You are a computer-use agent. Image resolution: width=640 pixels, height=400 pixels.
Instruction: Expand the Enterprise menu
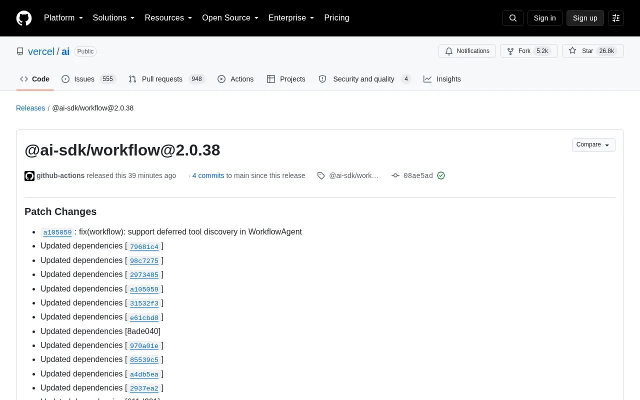(x=291, y=18)
